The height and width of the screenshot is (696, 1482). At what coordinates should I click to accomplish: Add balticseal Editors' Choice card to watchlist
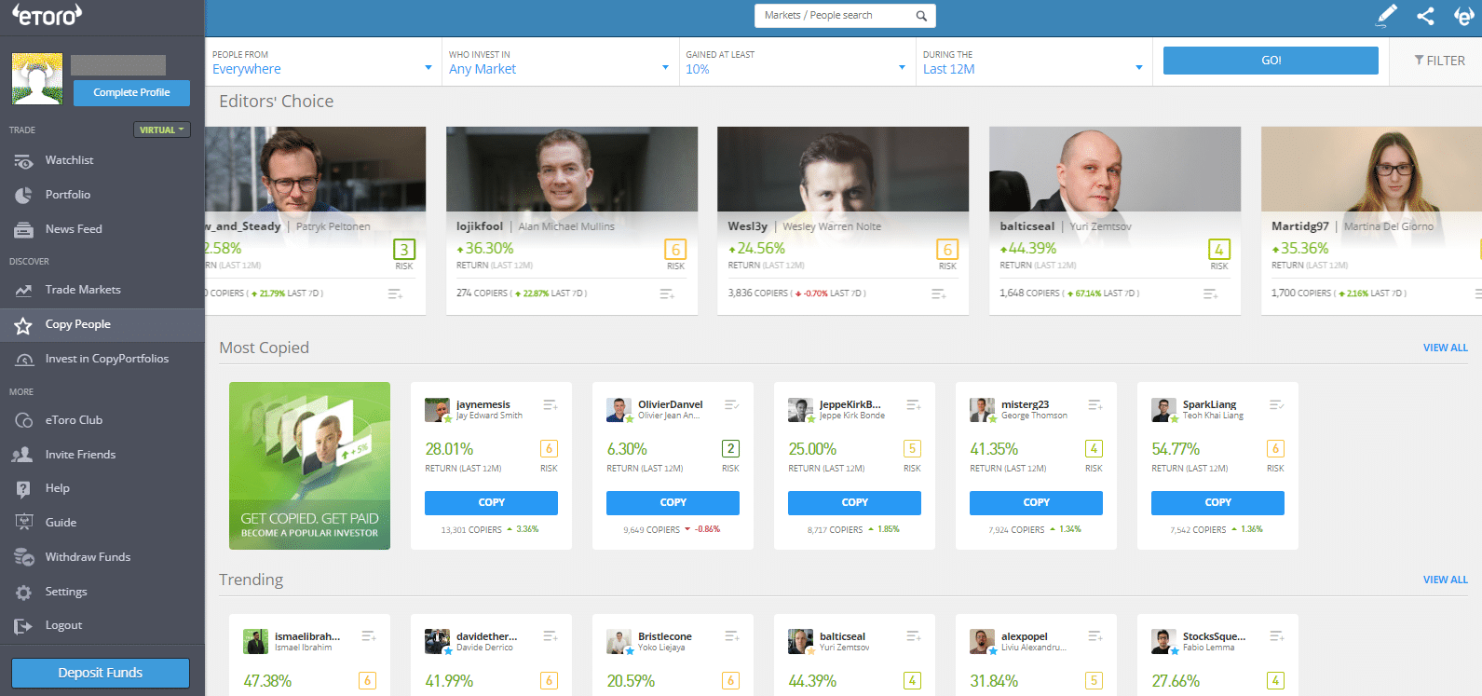click(x=1211, y=293)
